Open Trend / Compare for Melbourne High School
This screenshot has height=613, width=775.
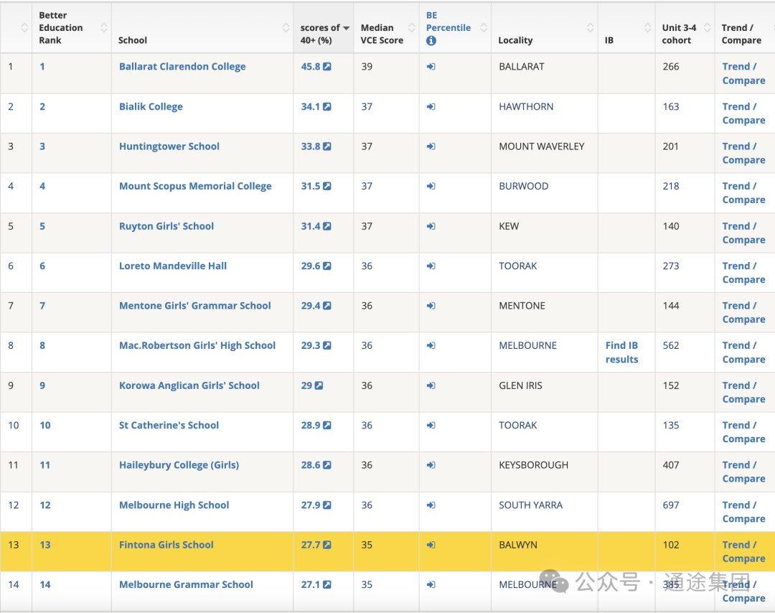[x=743, y=512]
